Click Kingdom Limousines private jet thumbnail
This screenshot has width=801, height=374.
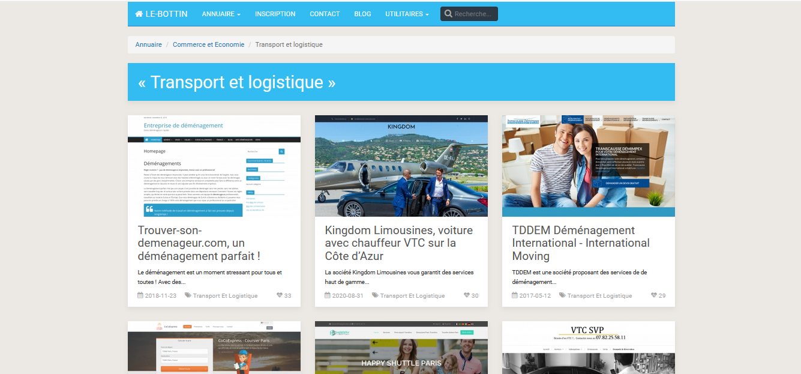pyautogui.click(x=401, y=166)
